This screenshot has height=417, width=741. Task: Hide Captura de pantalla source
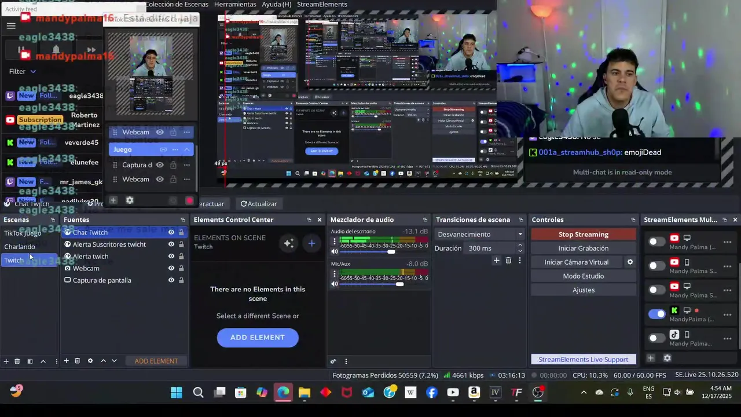[171, 280]
